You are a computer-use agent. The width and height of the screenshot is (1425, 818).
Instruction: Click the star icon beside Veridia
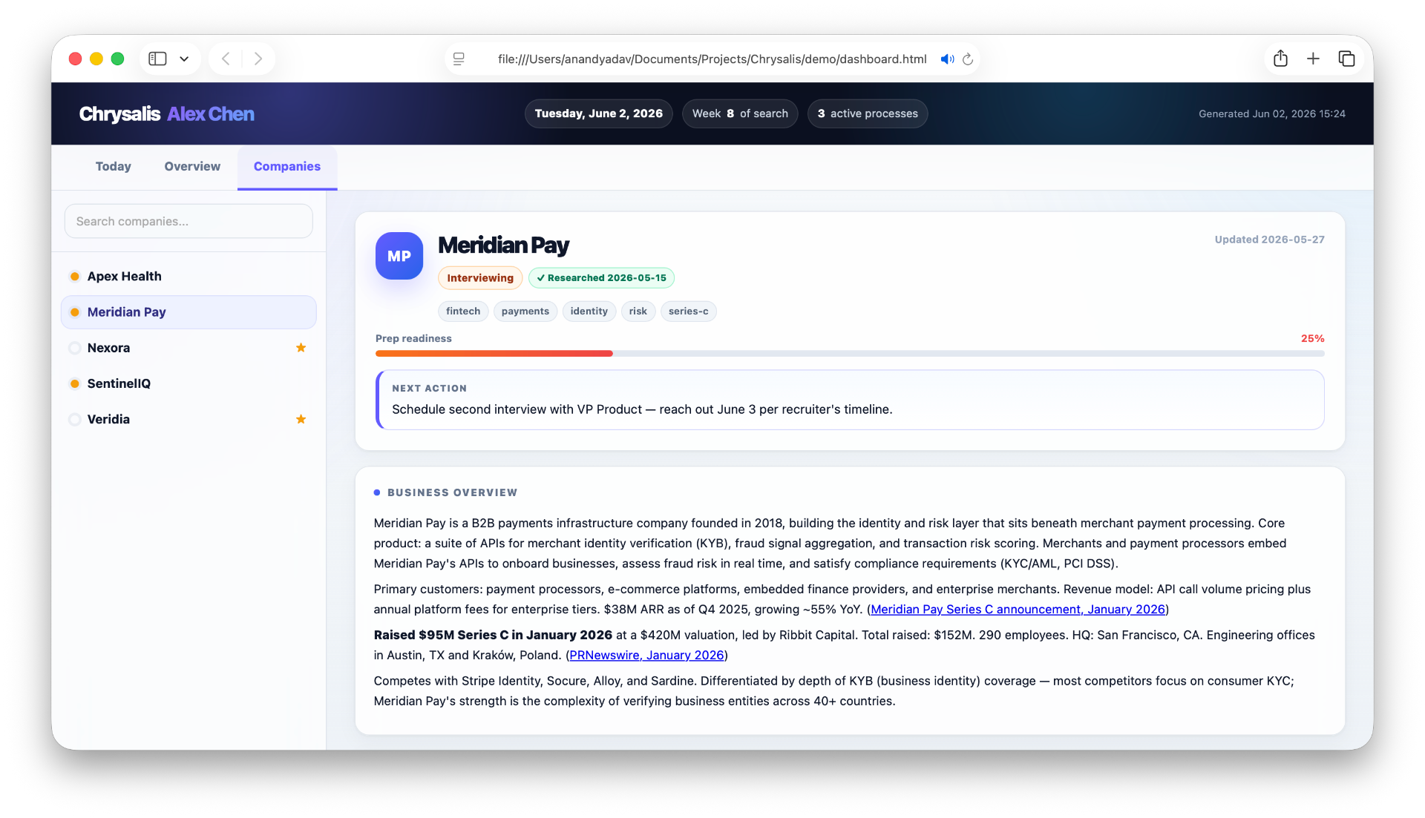tap(301, 419)
